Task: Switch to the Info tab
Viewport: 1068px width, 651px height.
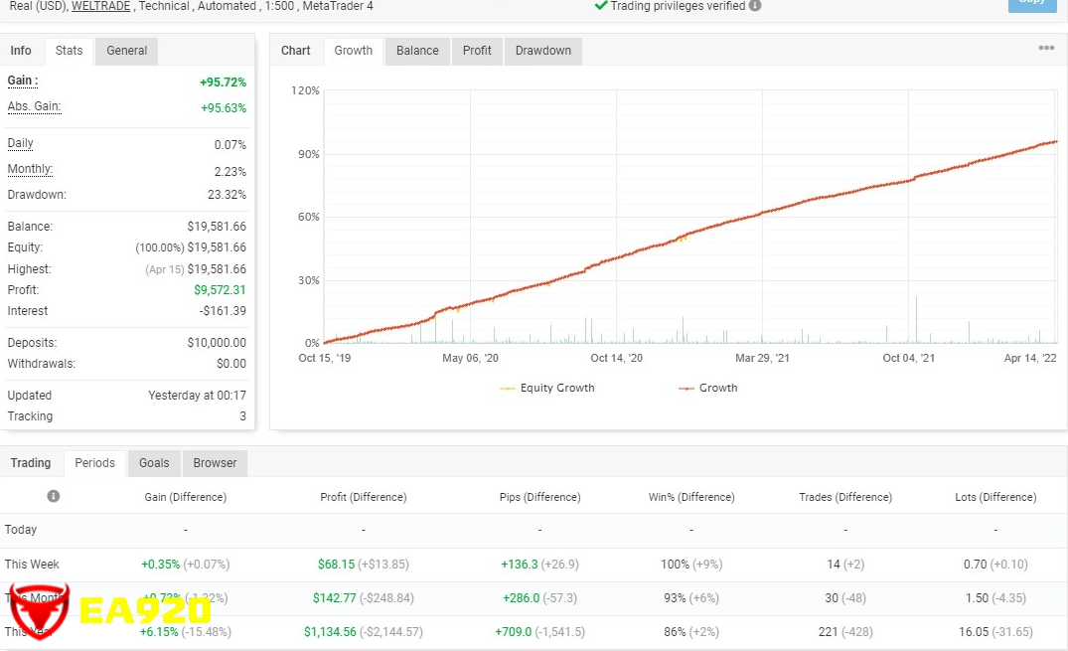Action: [x=21, y=51]
